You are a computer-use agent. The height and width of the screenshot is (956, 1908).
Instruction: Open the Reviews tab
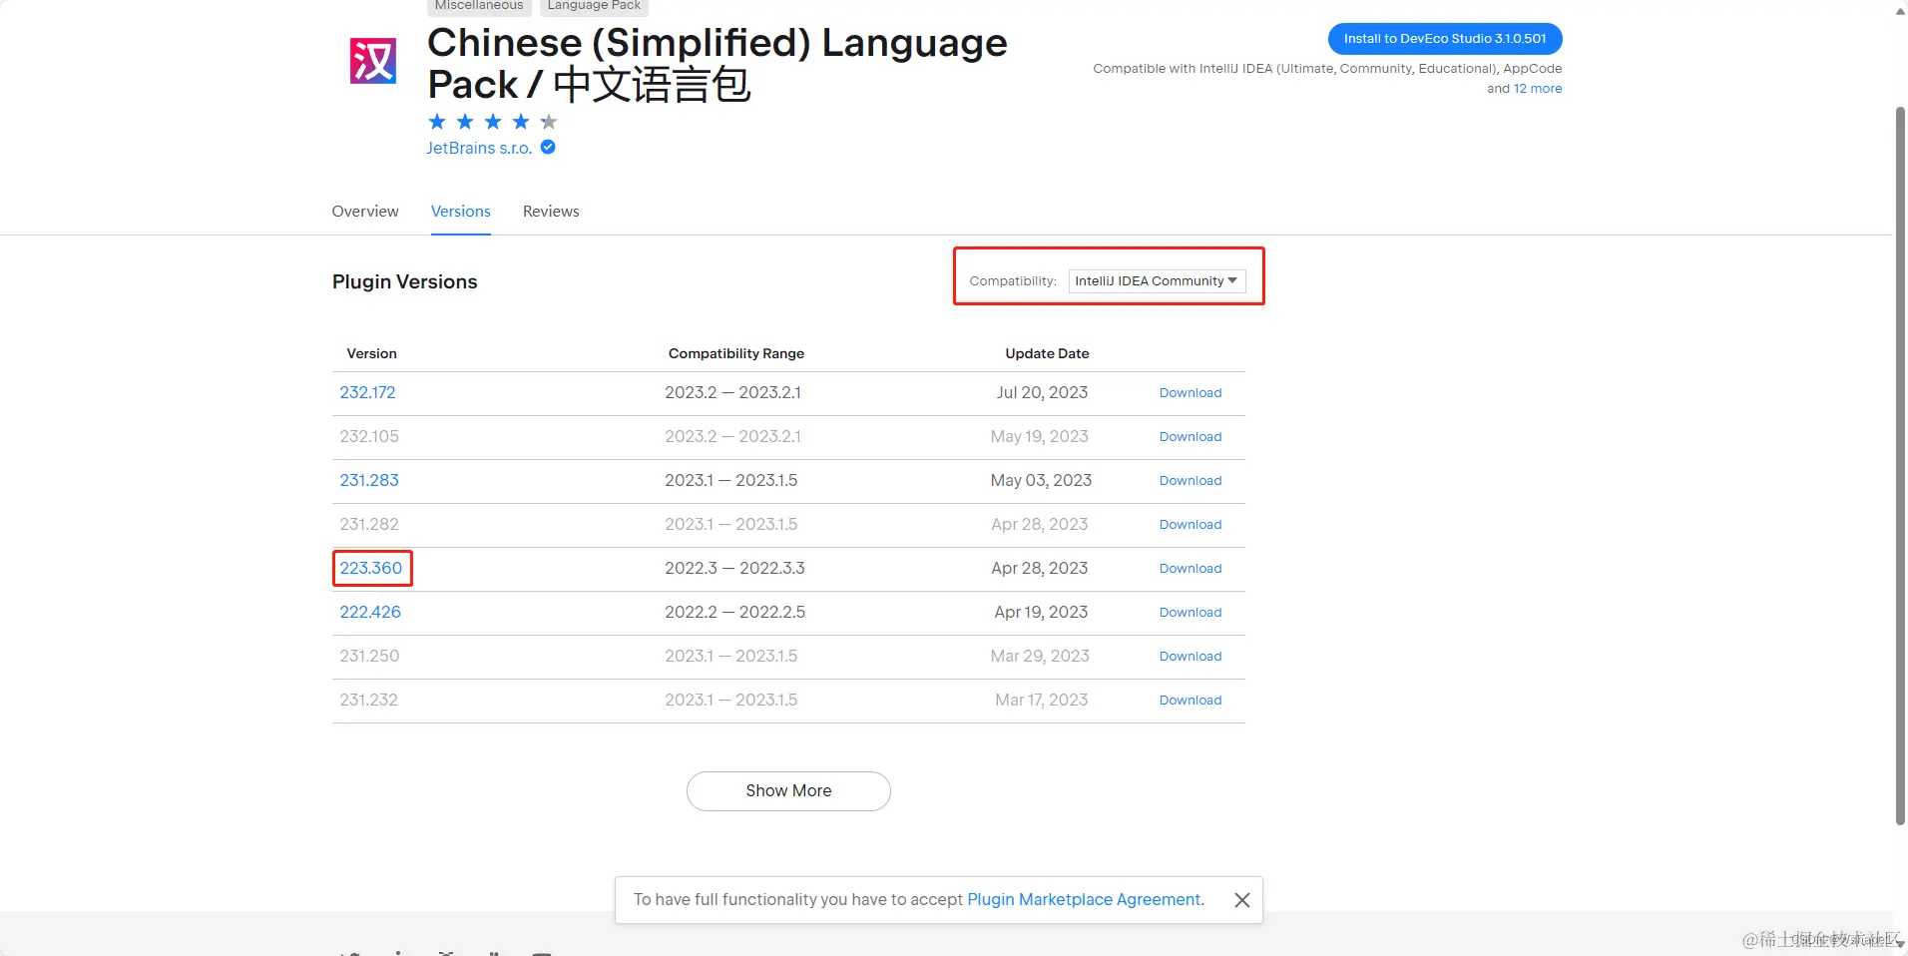(551, 212)
